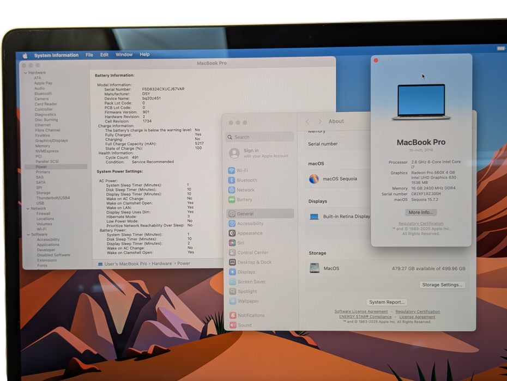Open ENERGY STAR Compliance link
Screen dimensions: 507x381
(365, 317)
